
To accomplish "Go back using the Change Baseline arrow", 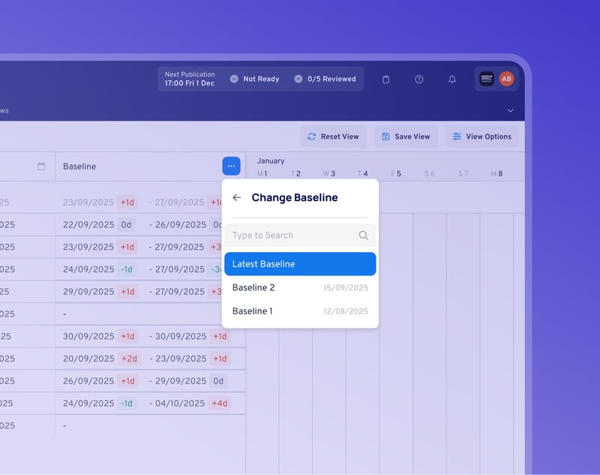I will tap(237, 197).
